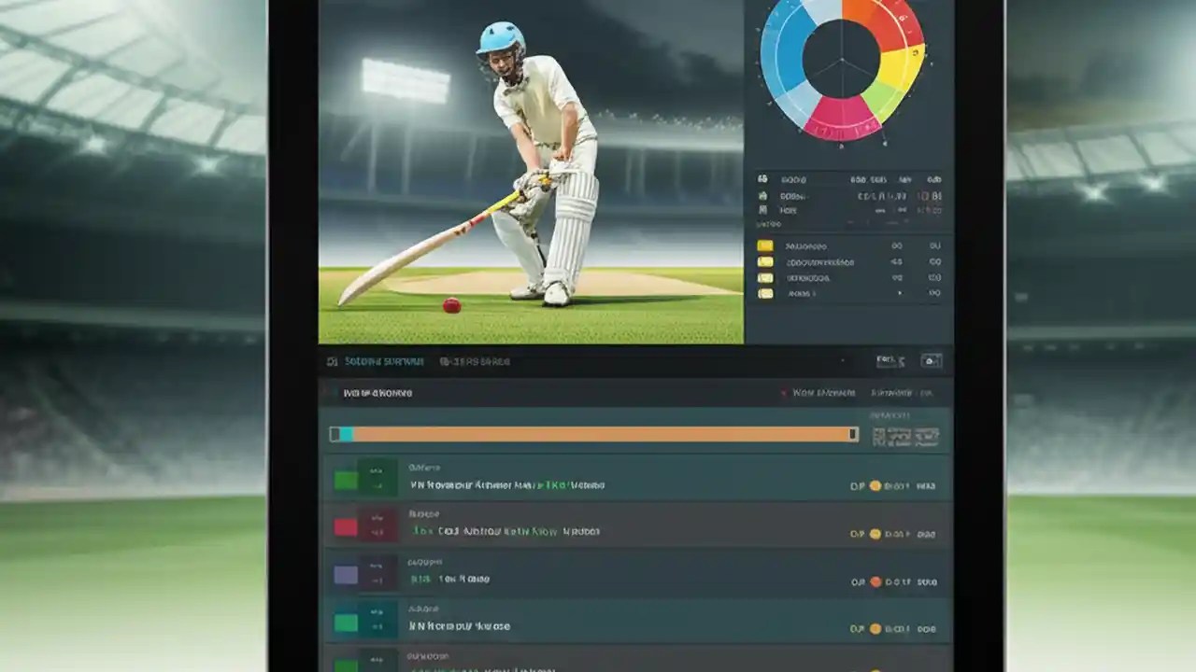
Task: Click the team roster icon in the stats panel
Action: click(x=762, y=211)
